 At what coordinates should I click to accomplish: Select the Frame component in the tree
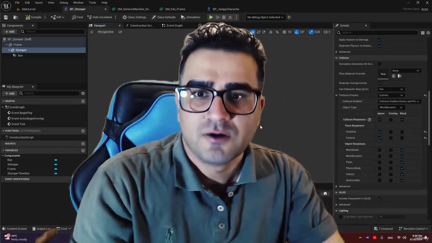(x=18, y=45)
